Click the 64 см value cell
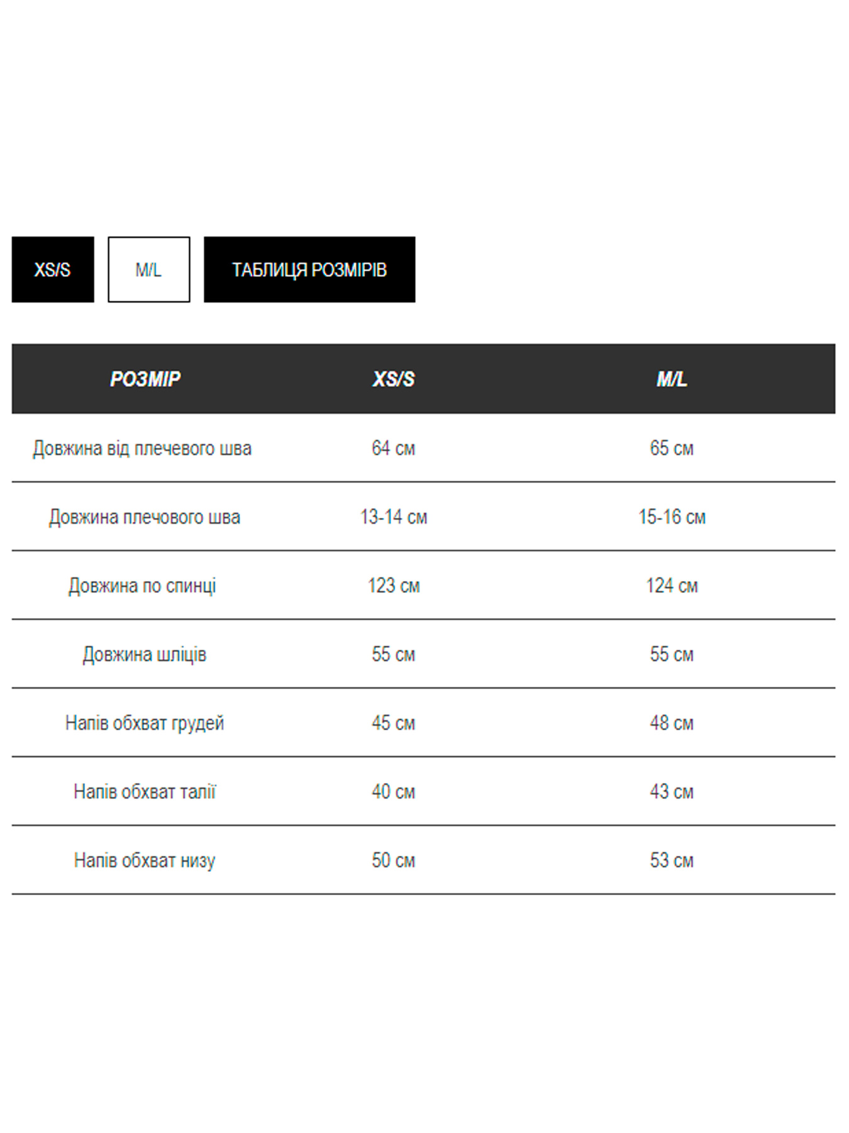The width and height of the screenshot is (849, 1133). tap(394, 448)
